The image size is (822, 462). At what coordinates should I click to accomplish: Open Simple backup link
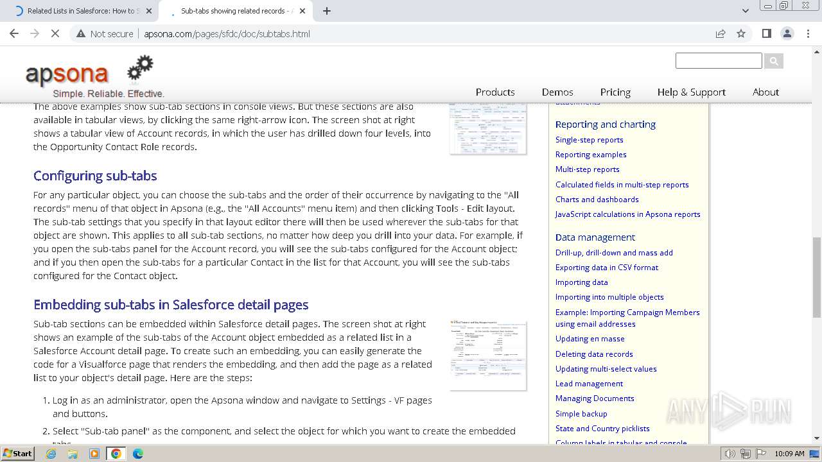pos(581,413)
